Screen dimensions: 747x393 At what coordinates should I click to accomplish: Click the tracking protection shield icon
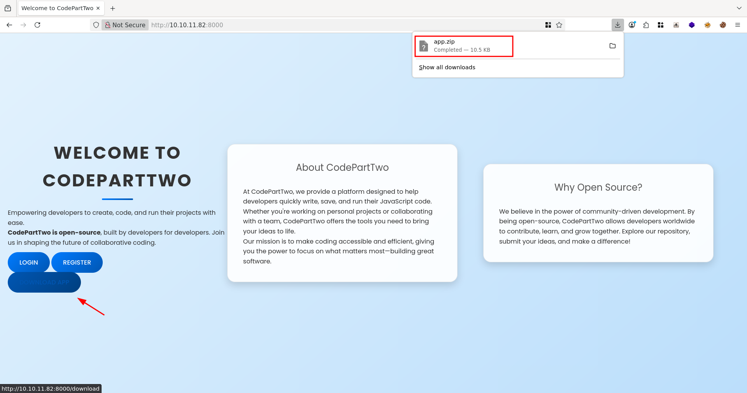pyautogui.click(x=96, y=25)
